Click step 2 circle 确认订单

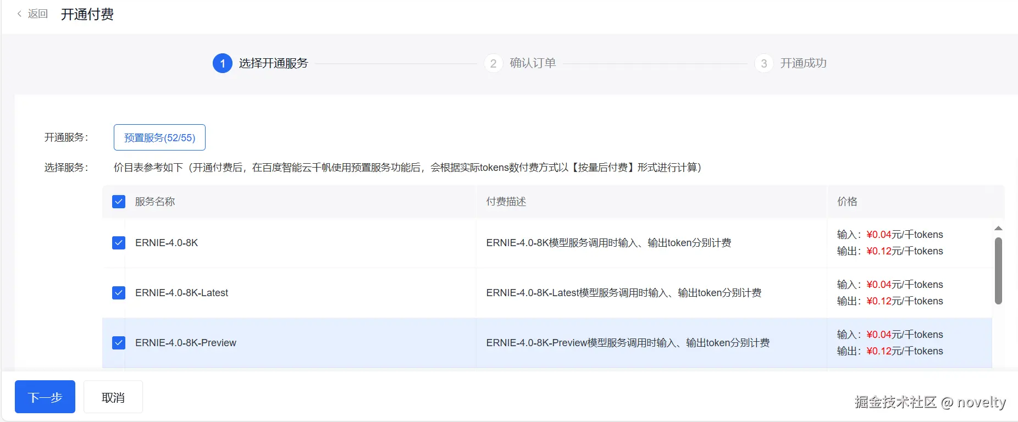click(x=493, y=63)
